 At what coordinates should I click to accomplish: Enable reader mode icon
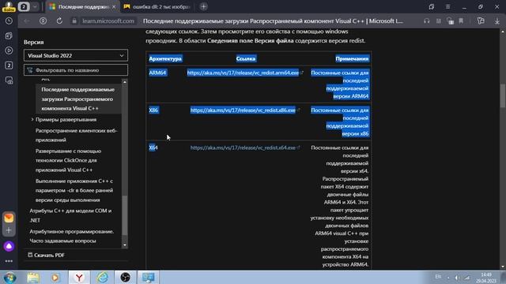pos(438,21)
